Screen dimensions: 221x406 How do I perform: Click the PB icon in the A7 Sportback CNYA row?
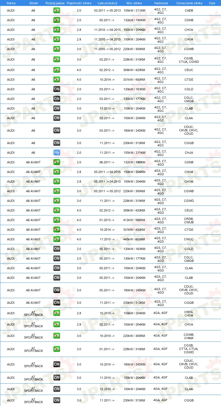click(57, 313)
